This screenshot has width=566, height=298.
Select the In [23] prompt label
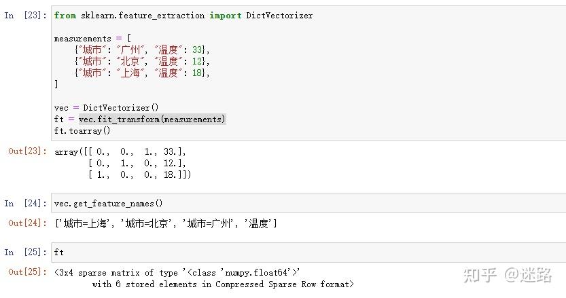pyautogui.click(x=26, y=16)
